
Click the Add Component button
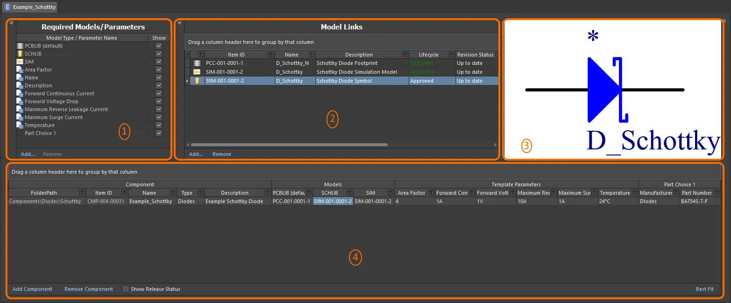[32, 289]
